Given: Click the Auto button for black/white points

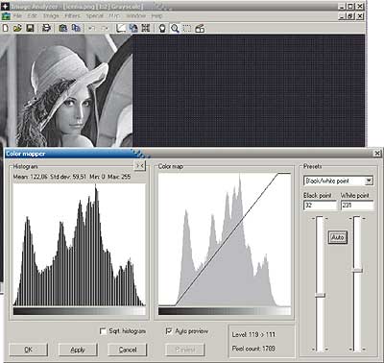Looking at the screenshot, I should pos(338,237).
